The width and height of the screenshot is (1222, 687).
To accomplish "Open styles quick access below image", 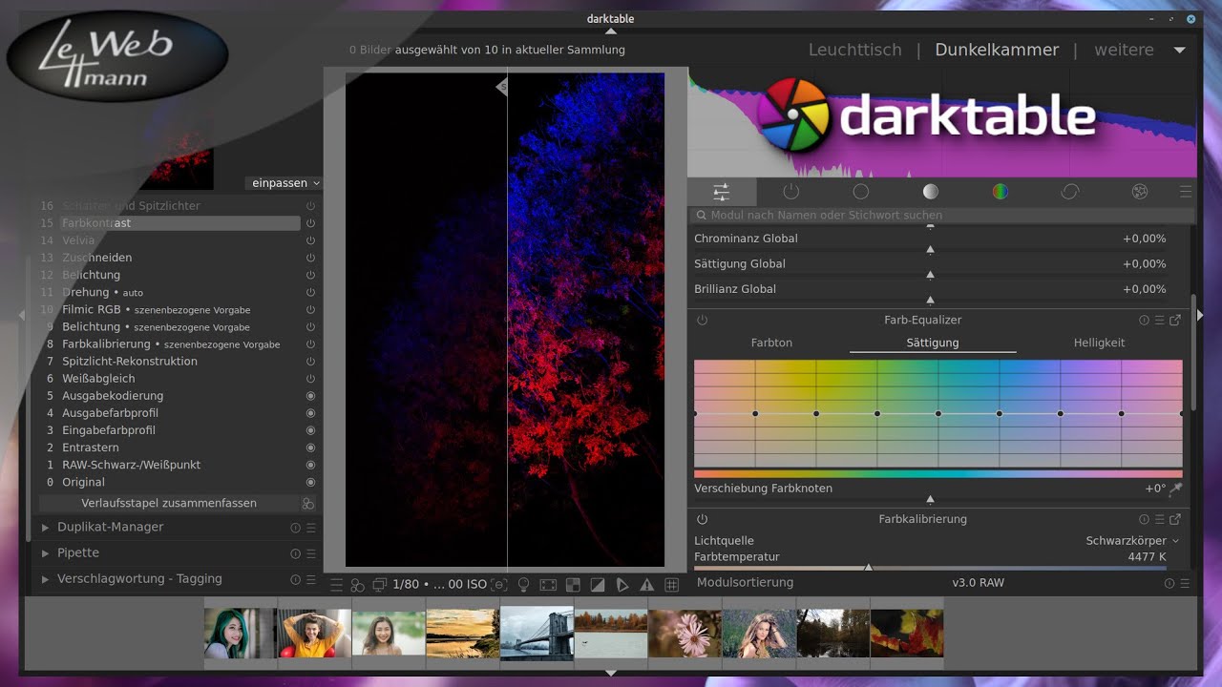I will pos(357,584).
